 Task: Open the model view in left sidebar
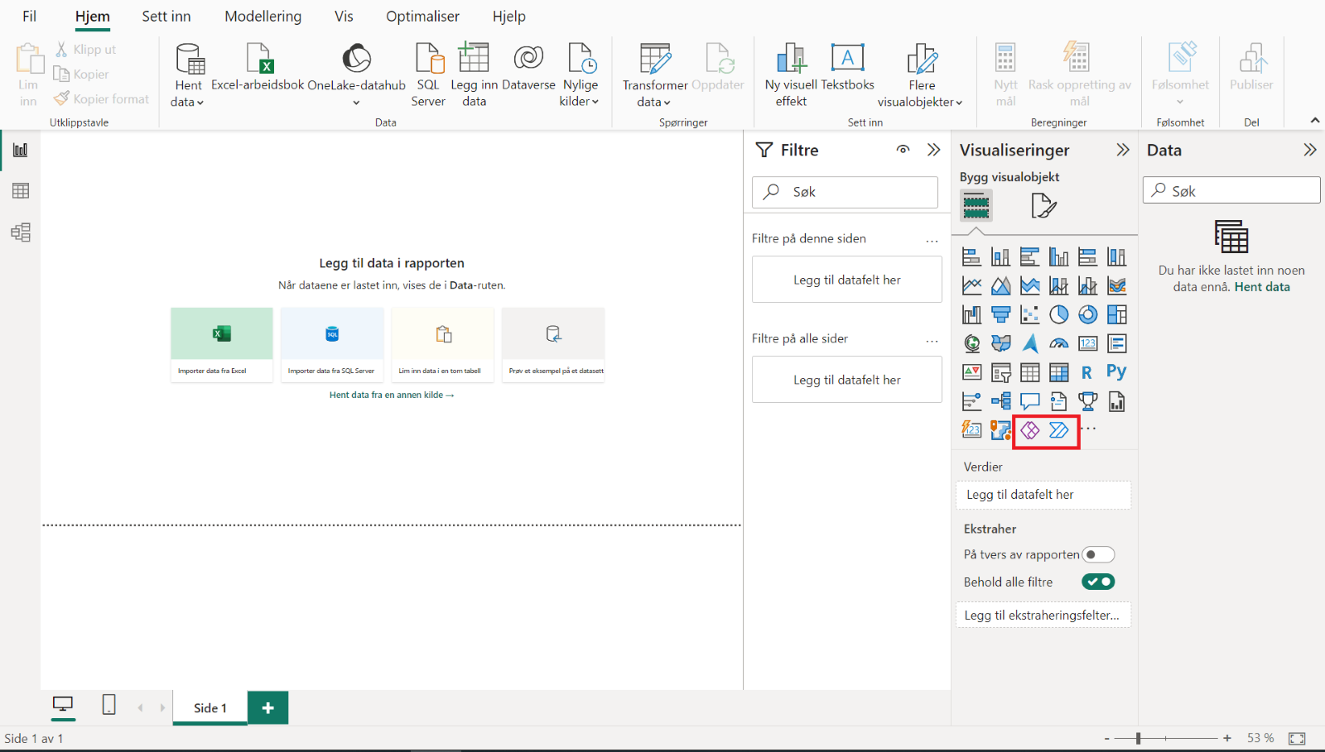tap(21, 232)
